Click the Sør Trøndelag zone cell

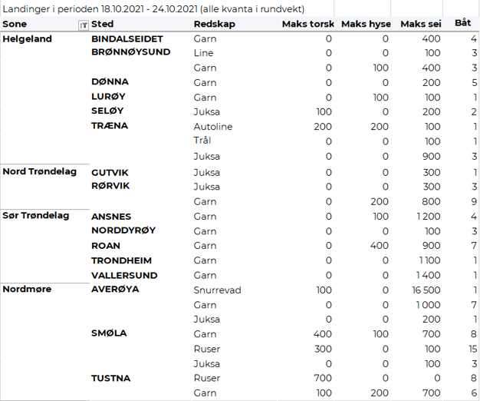(x=37, y=216)
